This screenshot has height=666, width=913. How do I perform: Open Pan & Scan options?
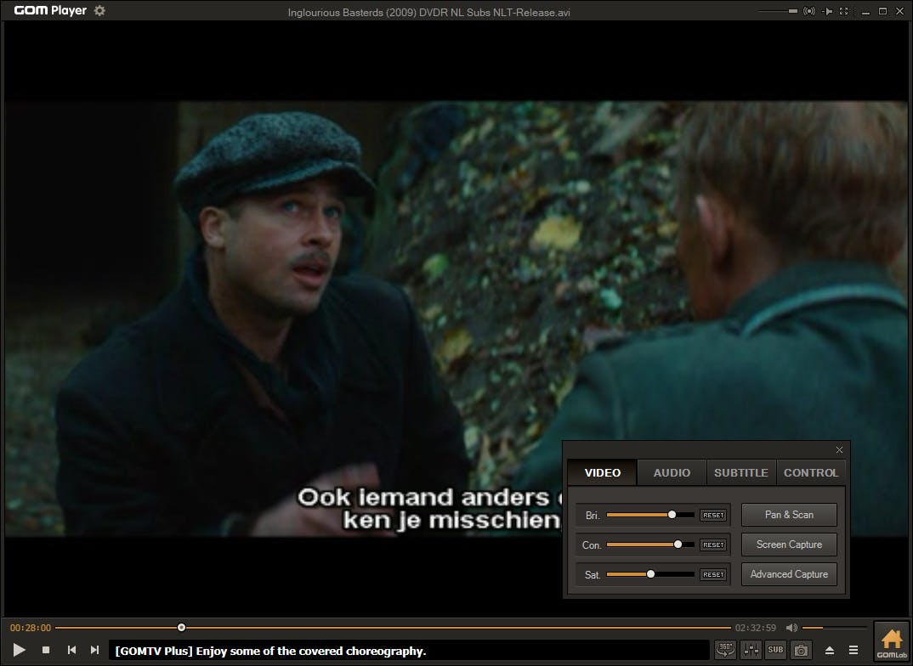789,515
